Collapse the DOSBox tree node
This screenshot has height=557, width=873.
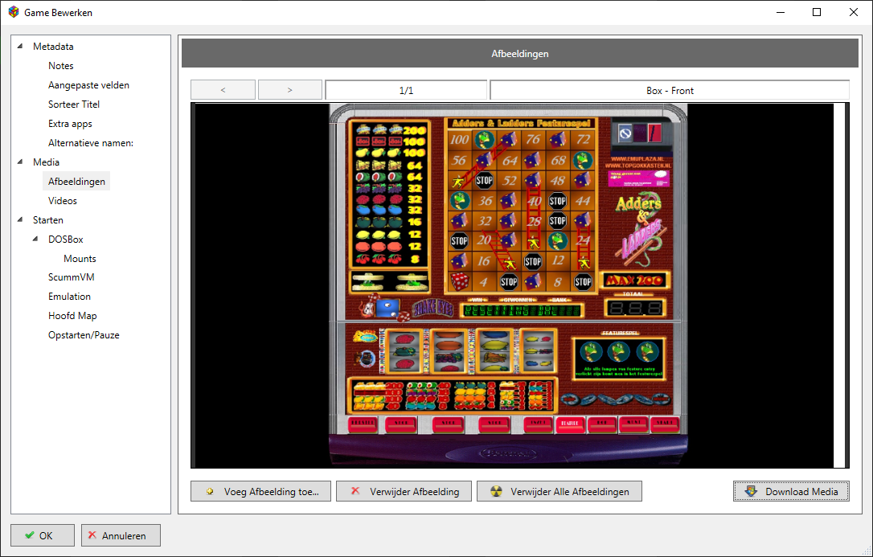(x=36, y=240)
